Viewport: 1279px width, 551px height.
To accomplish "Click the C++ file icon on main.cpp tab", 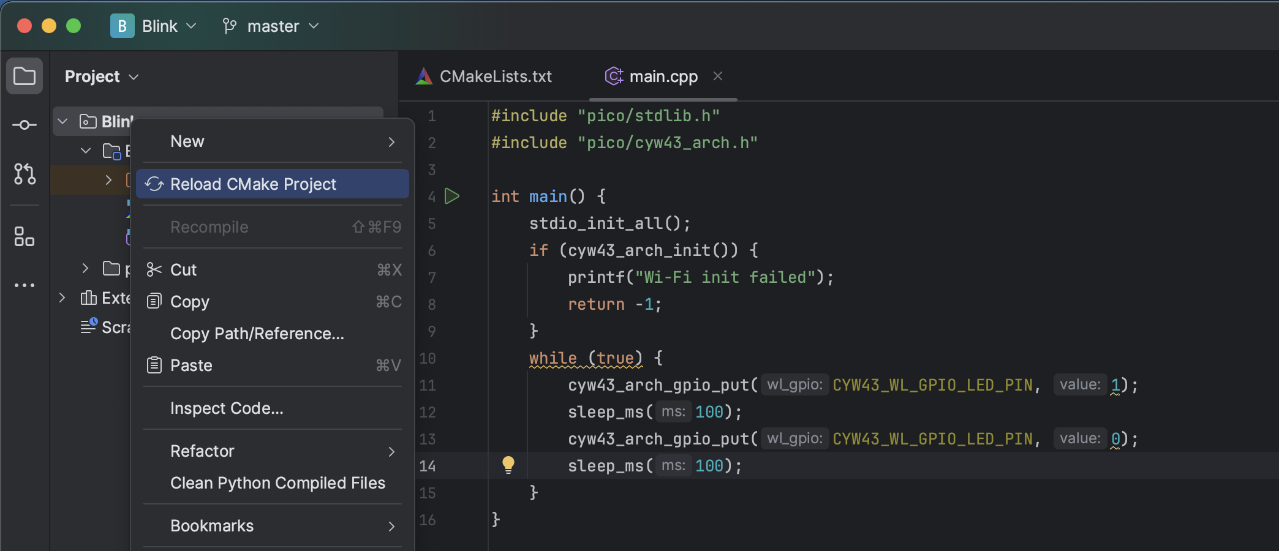I will point(614,76).
